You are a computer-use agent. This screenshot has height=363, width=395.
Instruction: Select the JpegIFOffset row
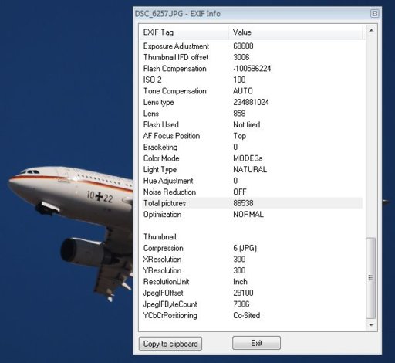(x=252, y=293)
